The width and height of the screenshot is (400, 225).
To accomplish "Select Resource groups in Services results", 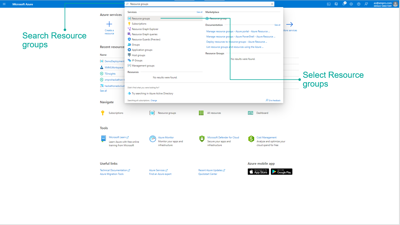I will tap(165, 19).
